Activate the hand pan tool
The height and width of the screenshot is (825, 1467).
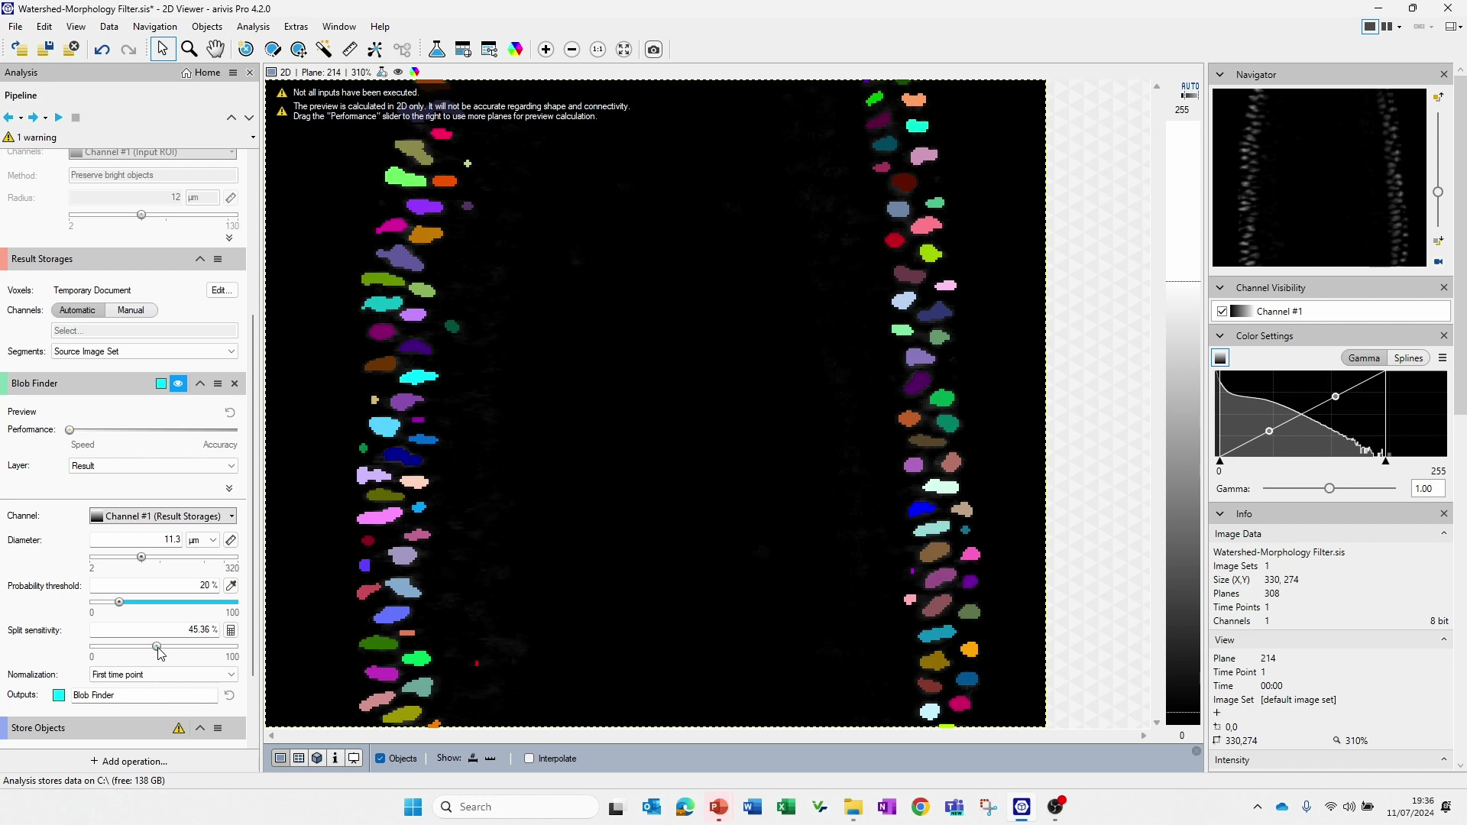[215, 49]
